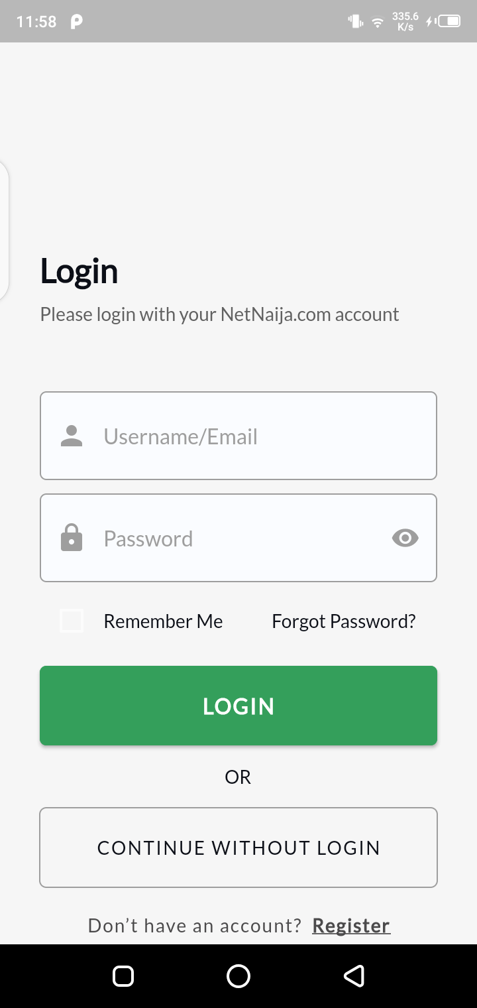Open the Register link

pos(351,925)
